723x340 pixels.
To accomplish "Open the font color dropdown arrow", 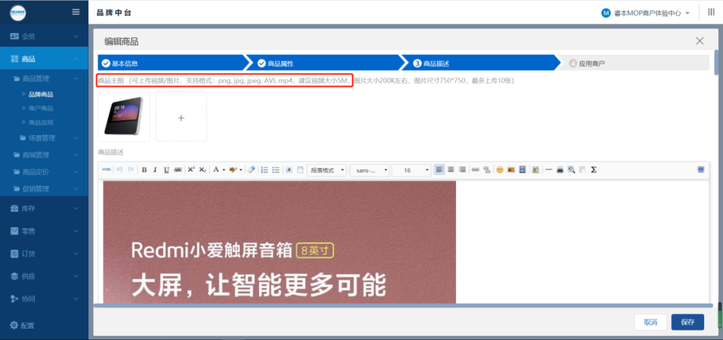I will (224, 169).
